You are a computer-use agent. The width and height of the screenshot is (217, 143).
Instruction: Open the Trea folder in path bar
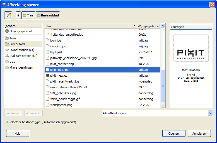pos(28,15)
